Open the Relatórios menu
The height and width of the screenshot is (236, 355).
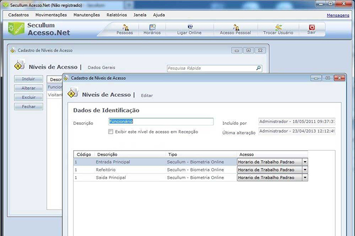(117, 15)
